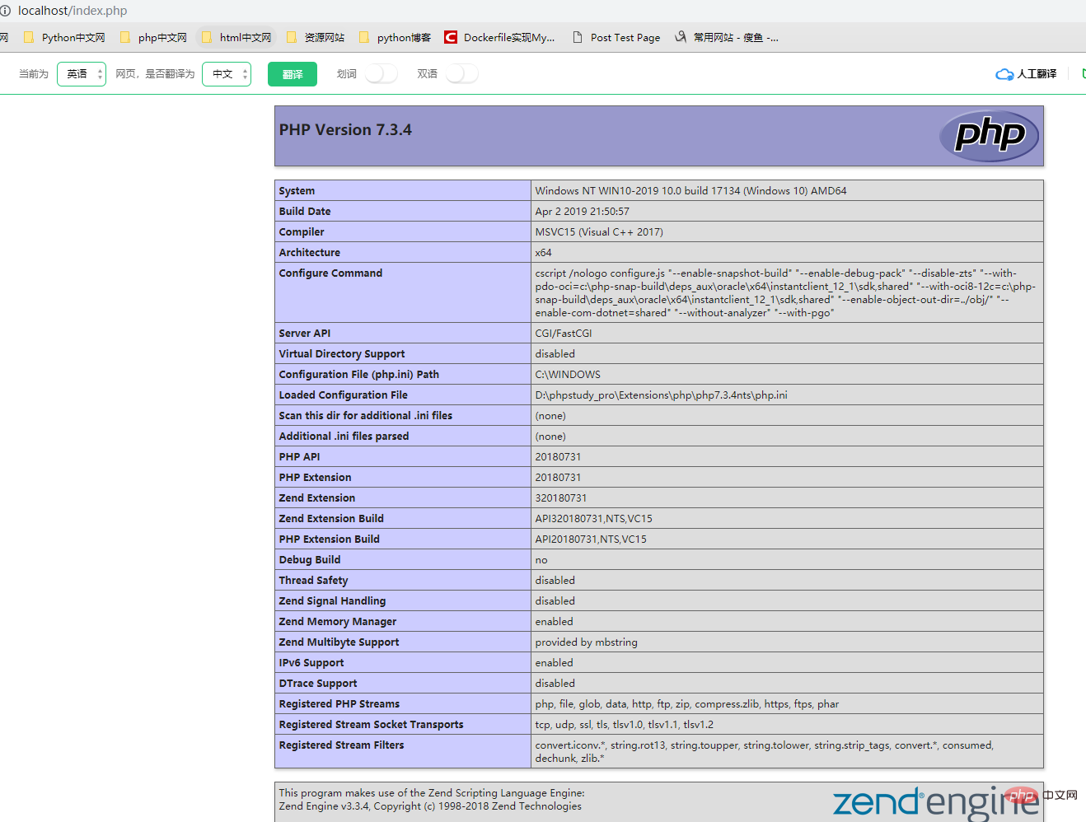
Task: Click the site info icon in address bar
Action: click(6, 11)
